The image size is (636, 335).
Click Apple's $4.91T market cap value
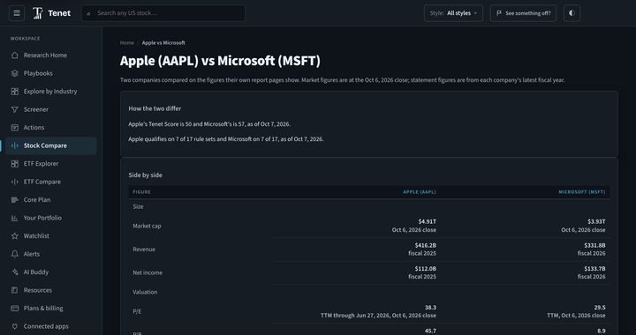(x=428, y=221)
